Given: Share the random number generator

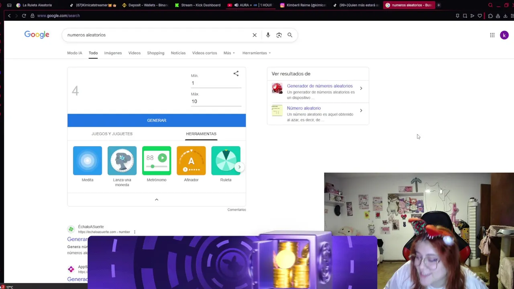Looking at the screenshot, I should pyautogui.click(x=236, y=73).
